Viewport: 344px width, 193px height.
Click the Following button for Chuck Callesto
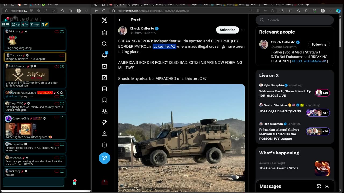(319, 44)
